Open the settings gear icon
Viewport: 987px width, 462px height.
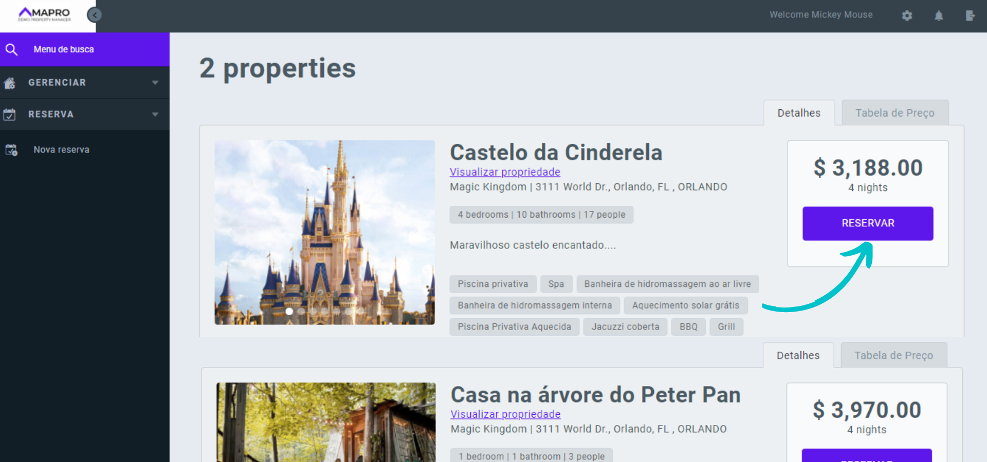coord(907,15)
